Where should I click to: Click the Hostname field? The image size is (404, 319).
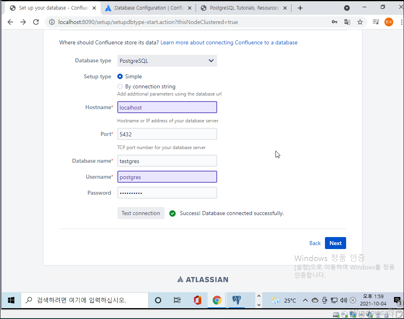pos(167,108)
